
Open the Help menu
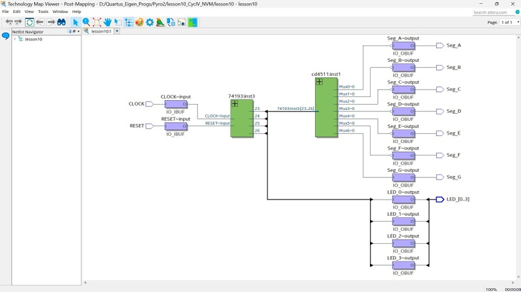click(76, 11)
